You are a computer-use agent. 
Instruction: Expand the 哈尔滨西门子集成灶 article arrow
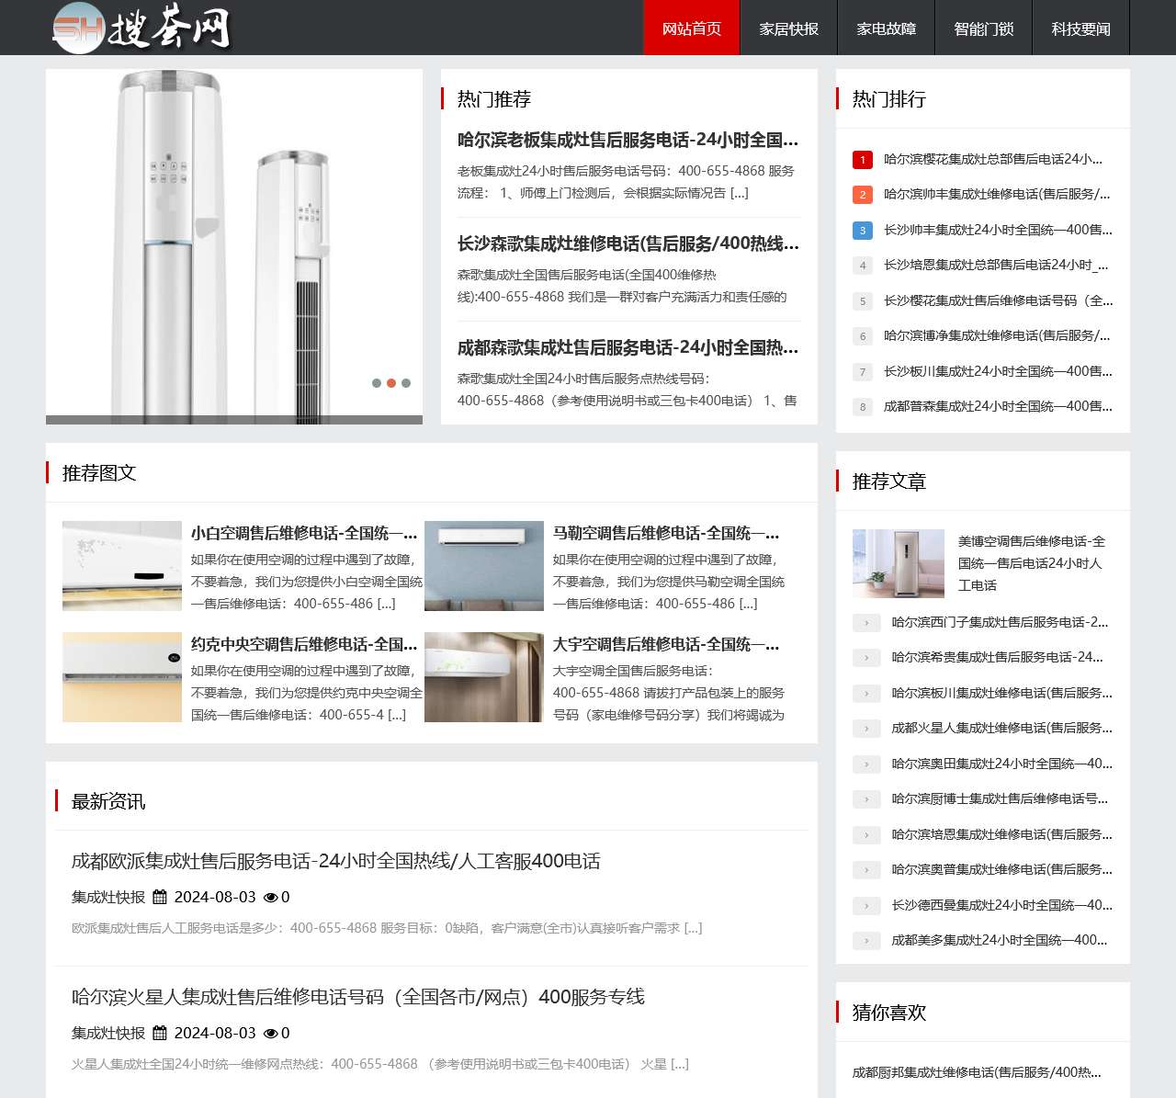pos(866,622)
